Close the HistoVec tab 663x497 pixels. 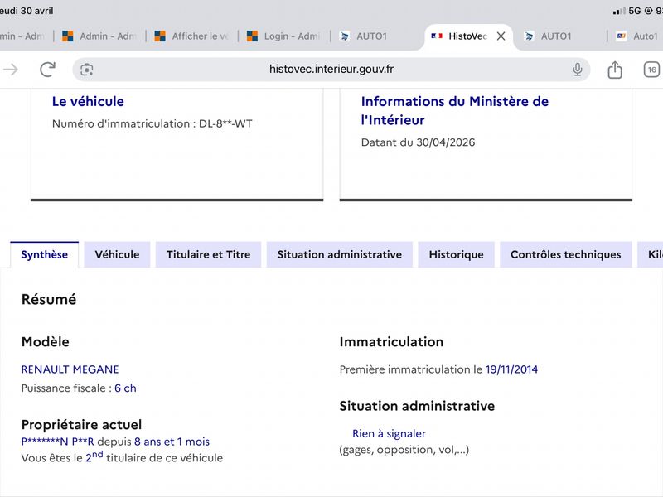click(501, 36)
